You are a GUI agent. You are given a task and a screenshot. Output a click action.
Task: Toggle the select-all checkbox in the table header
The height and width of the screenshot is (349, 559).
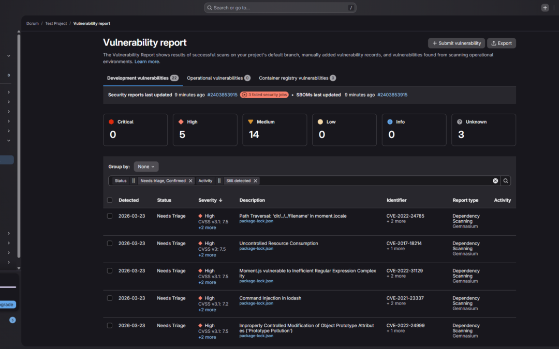click(110, 200)
